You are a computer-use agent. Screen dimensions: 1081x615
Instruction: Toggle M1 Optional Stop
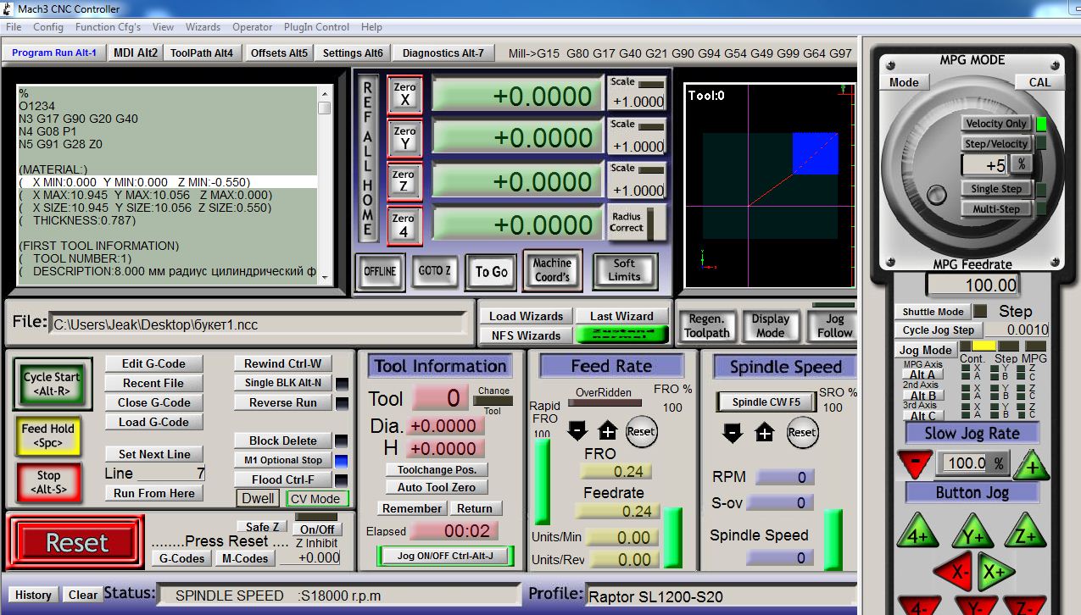(x=283, y=460)
